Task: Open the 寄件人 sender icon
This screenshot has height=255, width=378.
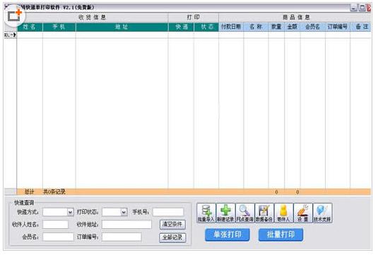Action: pyautogui.click(x=283, y=213)
